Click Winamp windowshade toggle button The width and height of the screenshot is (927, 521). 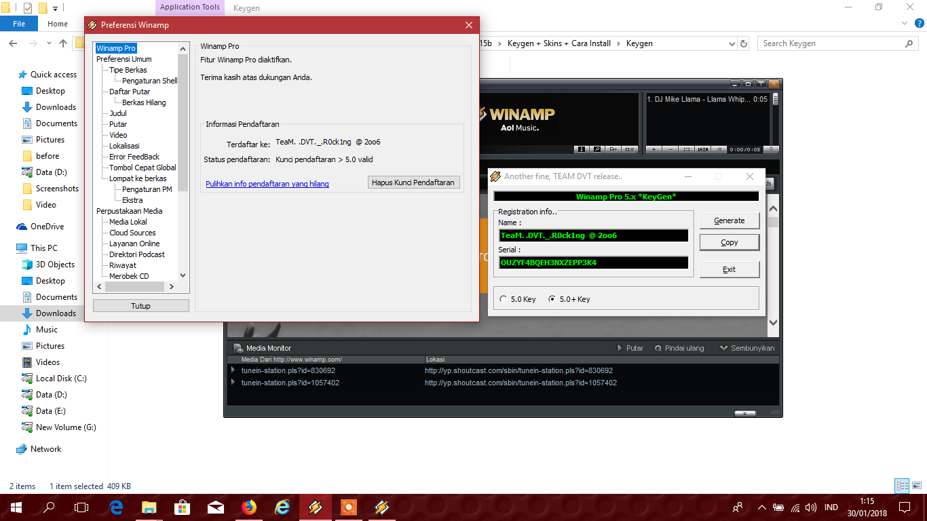coord(760,84)
